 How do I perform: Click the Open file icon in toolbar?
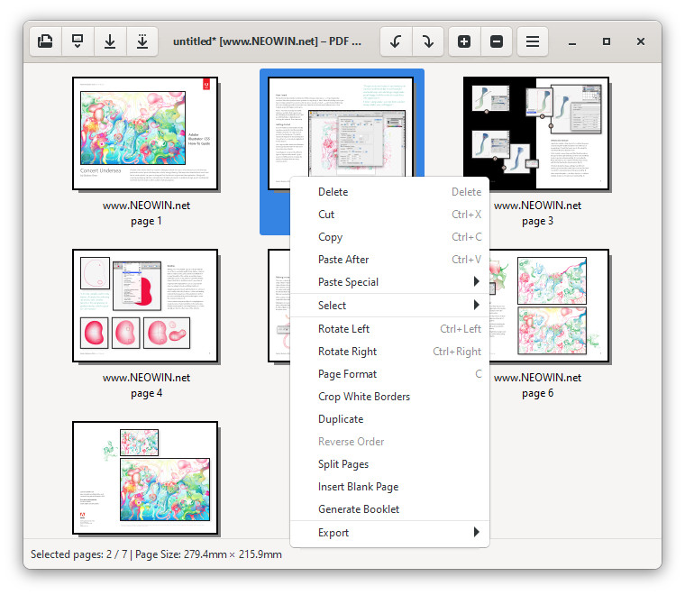(x=45, y=41)
